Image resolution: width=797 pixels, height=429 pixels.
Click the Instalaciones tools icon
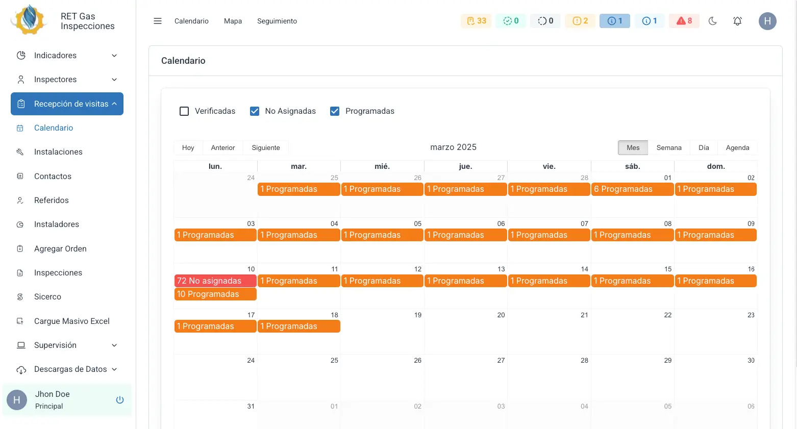[x=20, y=152]
